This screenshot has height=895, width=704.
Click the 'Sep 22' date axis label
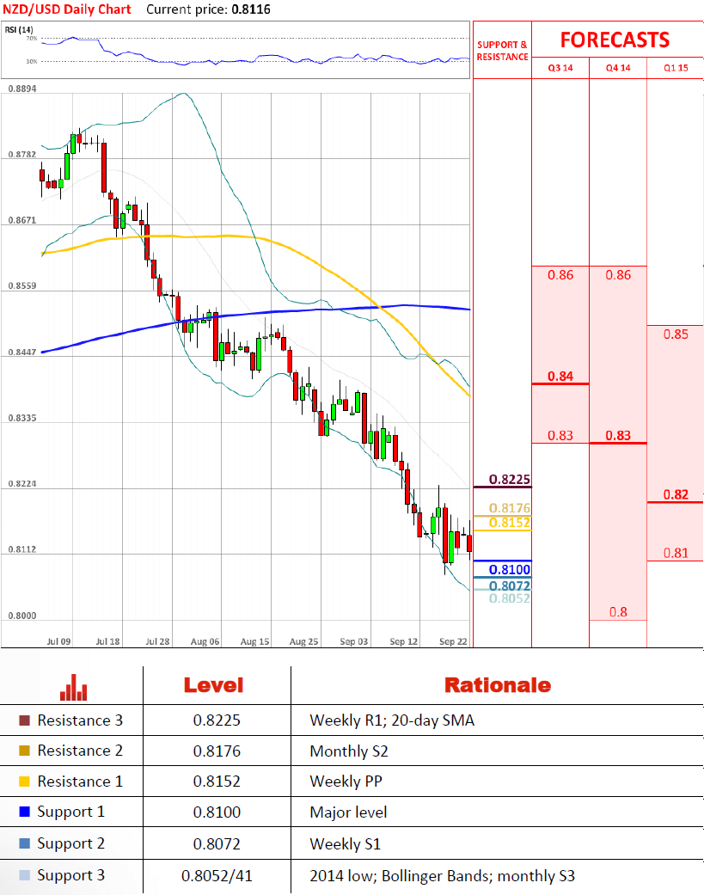[x=453, y=641]
